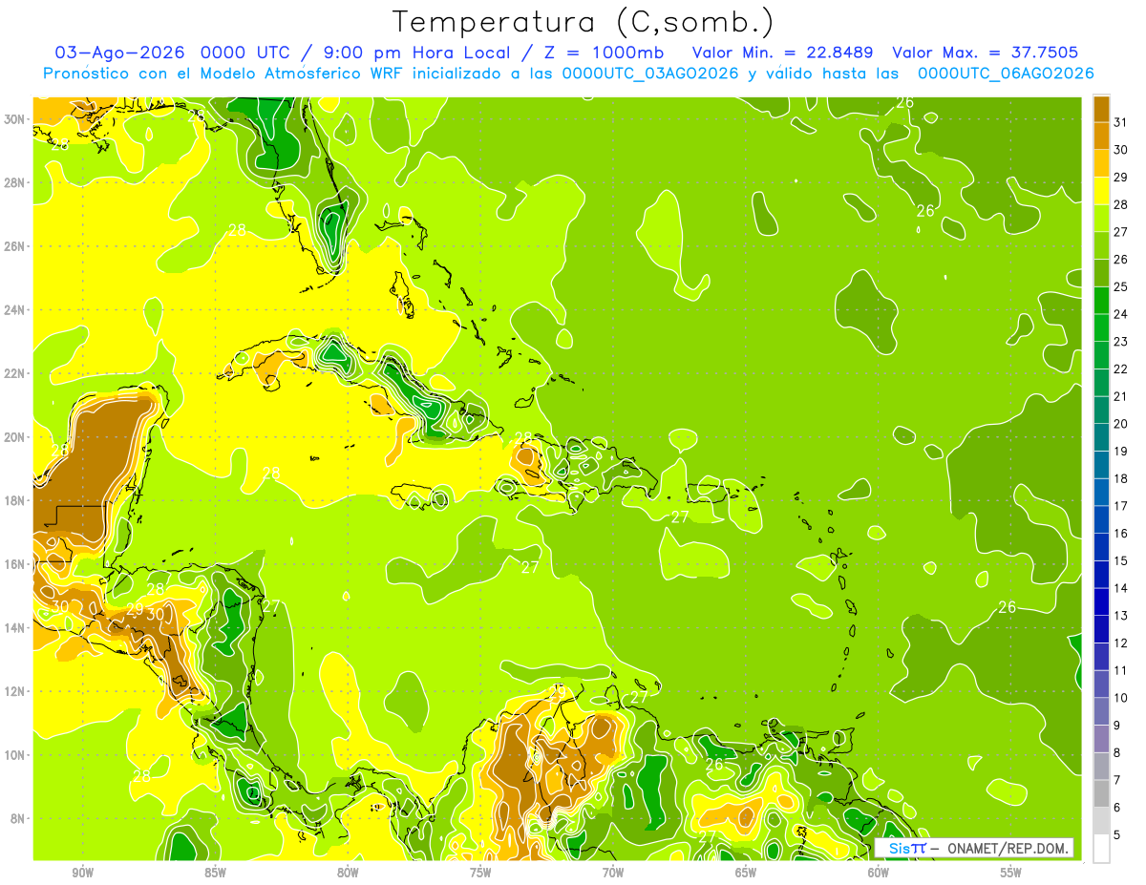Click the 12N latitude label
The width and height of the screenshot is (1146, 885).
(15, 691)
